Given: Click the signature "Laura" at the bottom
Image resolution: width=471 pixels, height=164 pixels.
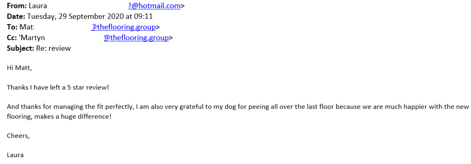Looking at the screenshot, I should coord(15,155).
